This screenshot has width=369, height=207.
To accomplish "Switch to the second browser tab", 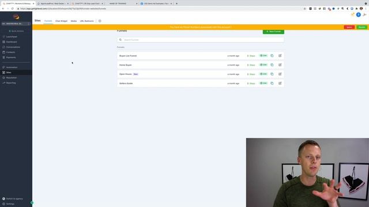I will tap(52, 3).
